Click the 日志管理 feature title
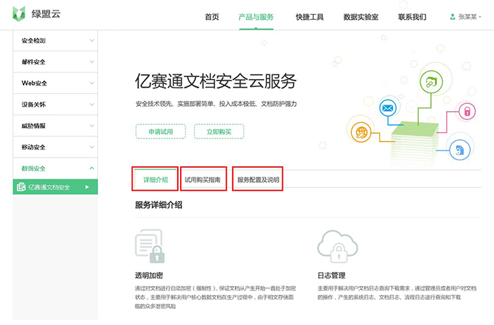 pyautogui.click(x=332, y=276)
